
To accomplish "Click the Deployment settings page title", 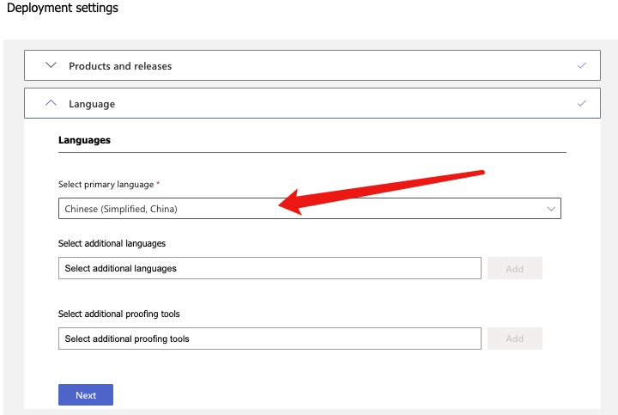I will pyautogui.click(x=63, y=8).
